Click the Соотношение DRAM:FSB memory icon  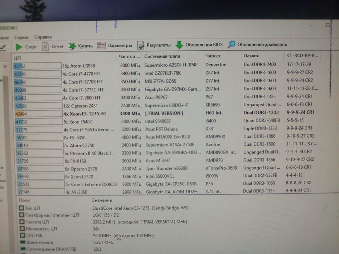pos(23,249)
